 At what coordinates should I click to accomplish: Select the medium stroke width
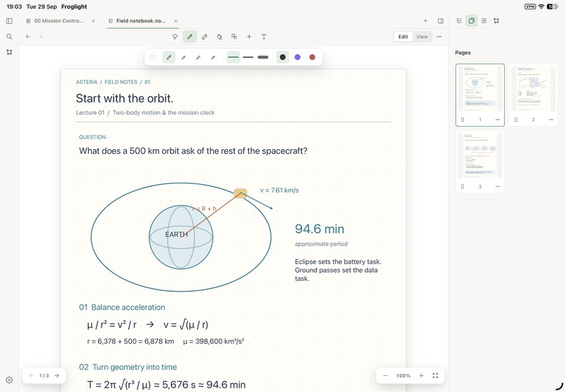[x=248, y=57]
